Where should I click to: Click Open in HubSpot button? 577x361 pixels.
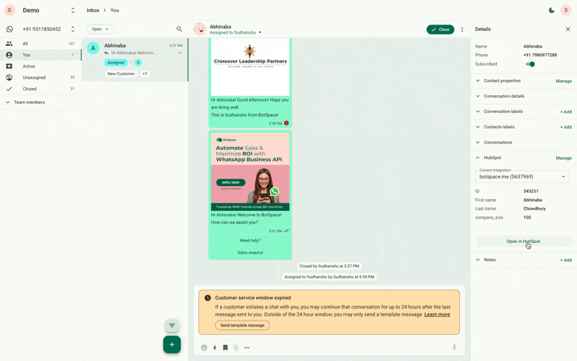click(x=524, y=241)
